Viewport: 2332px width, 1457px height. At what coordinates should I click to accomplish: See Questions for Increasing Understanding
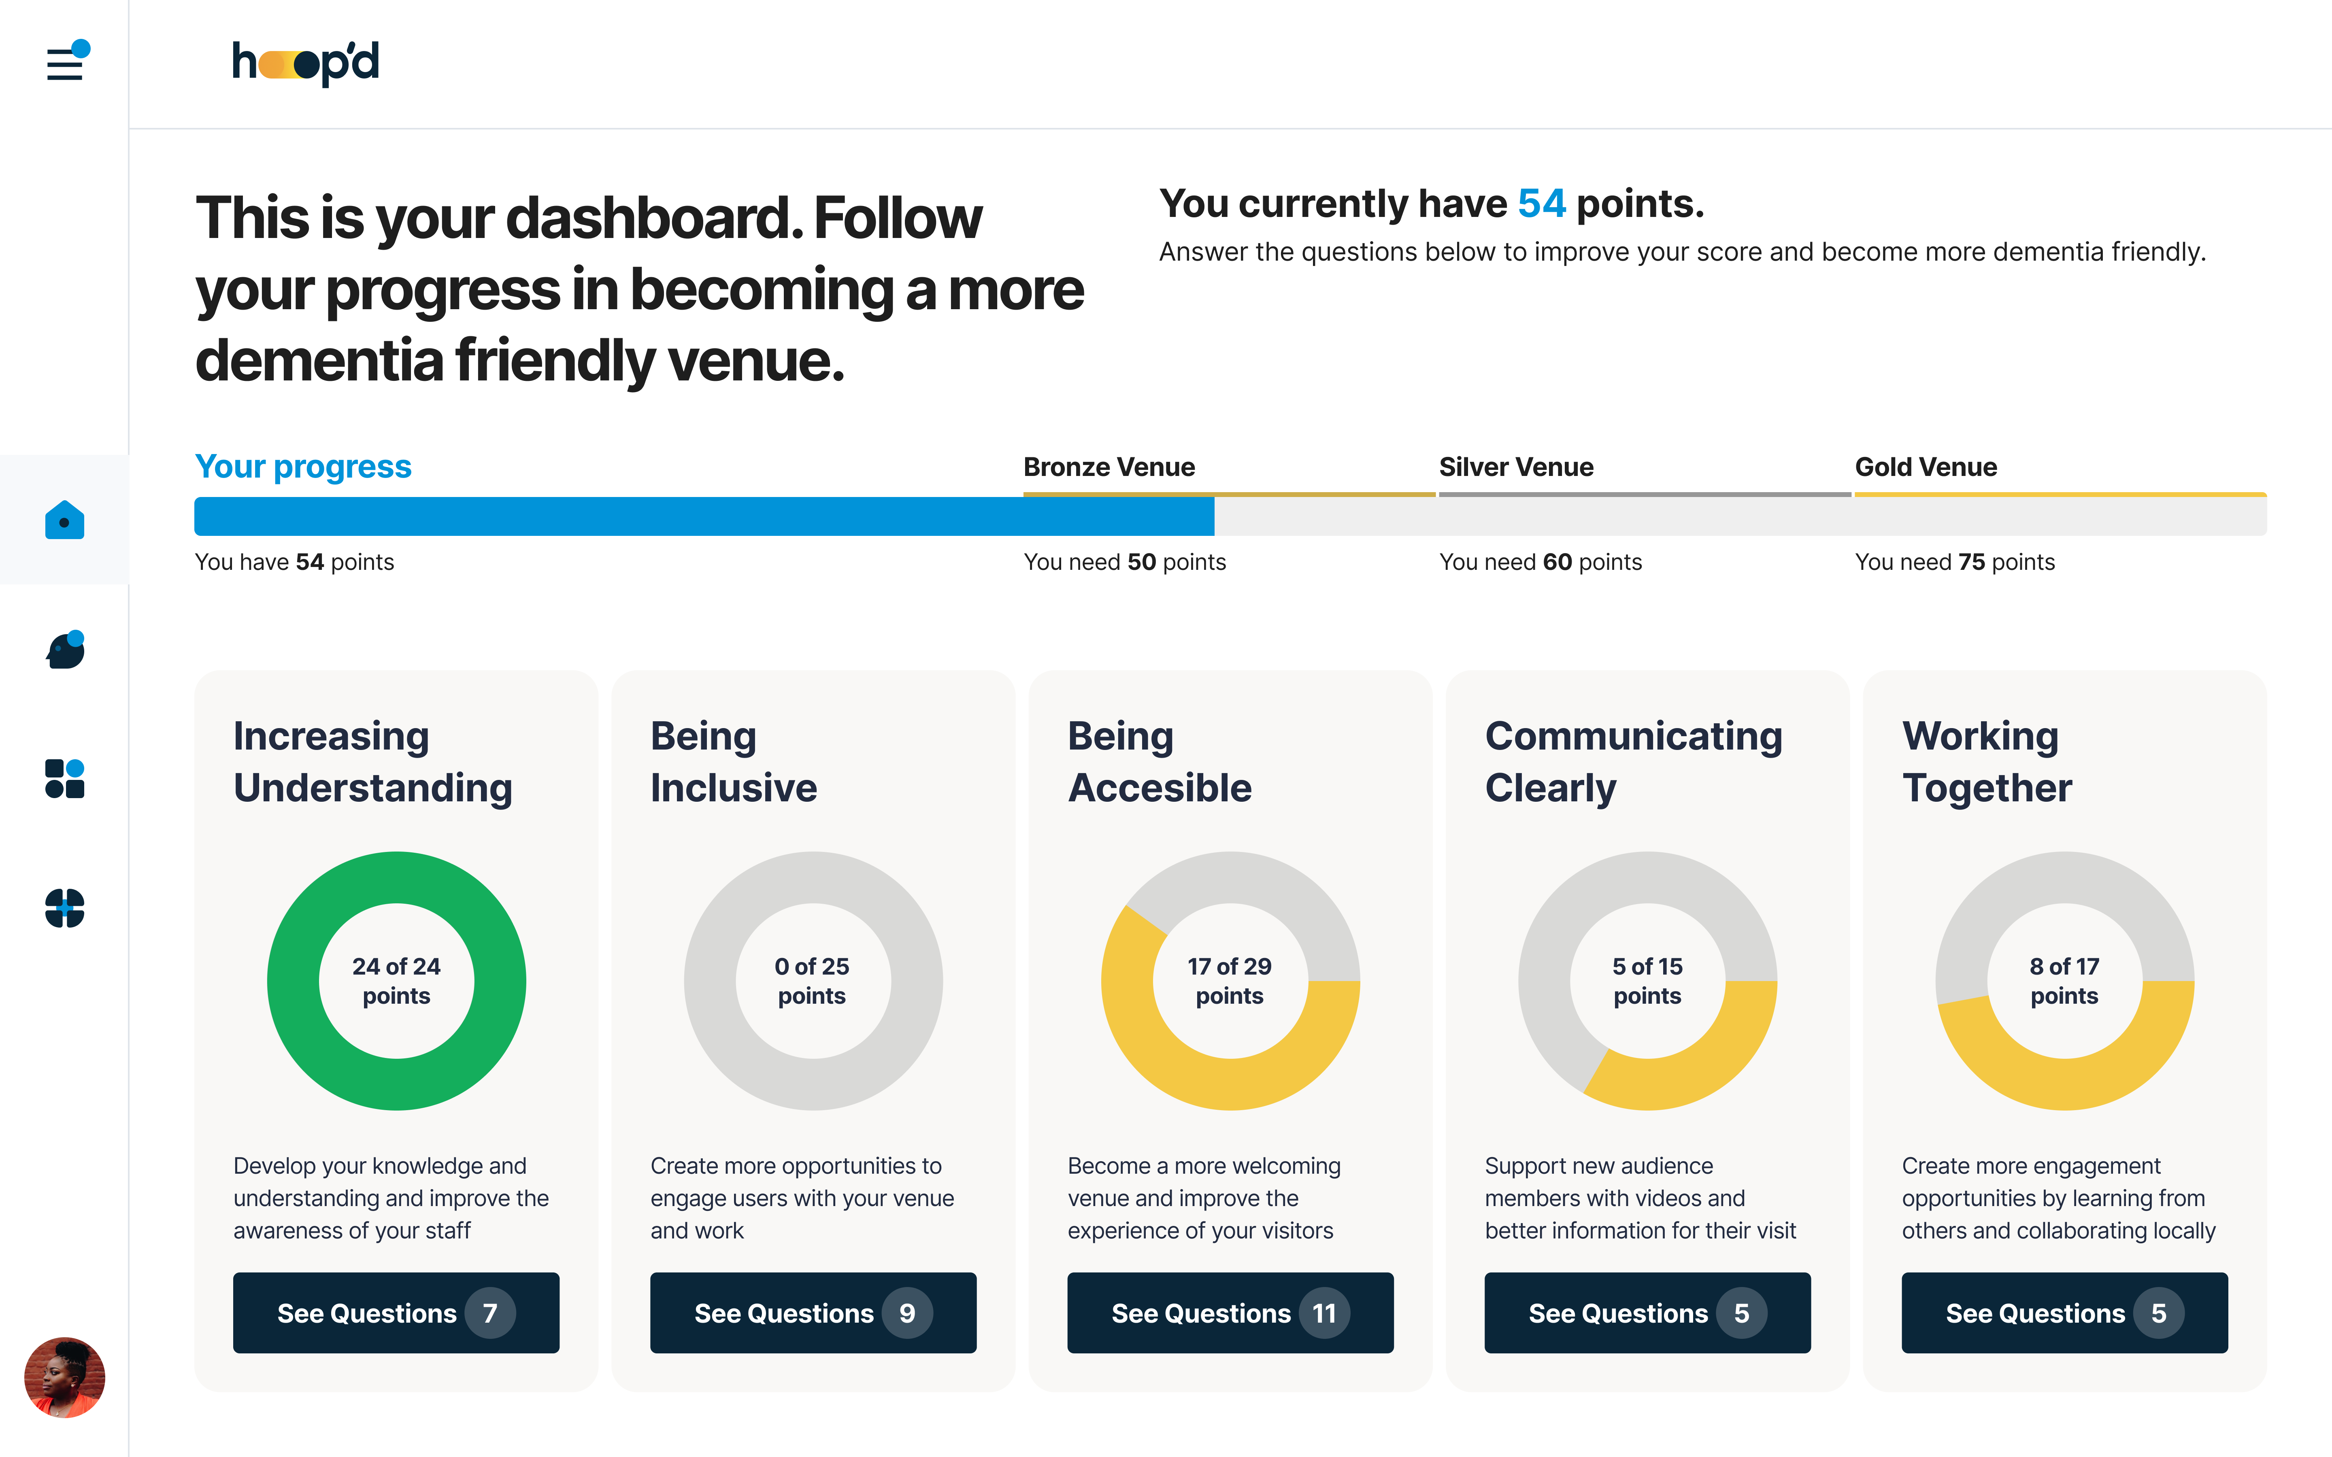[396, 1313]
